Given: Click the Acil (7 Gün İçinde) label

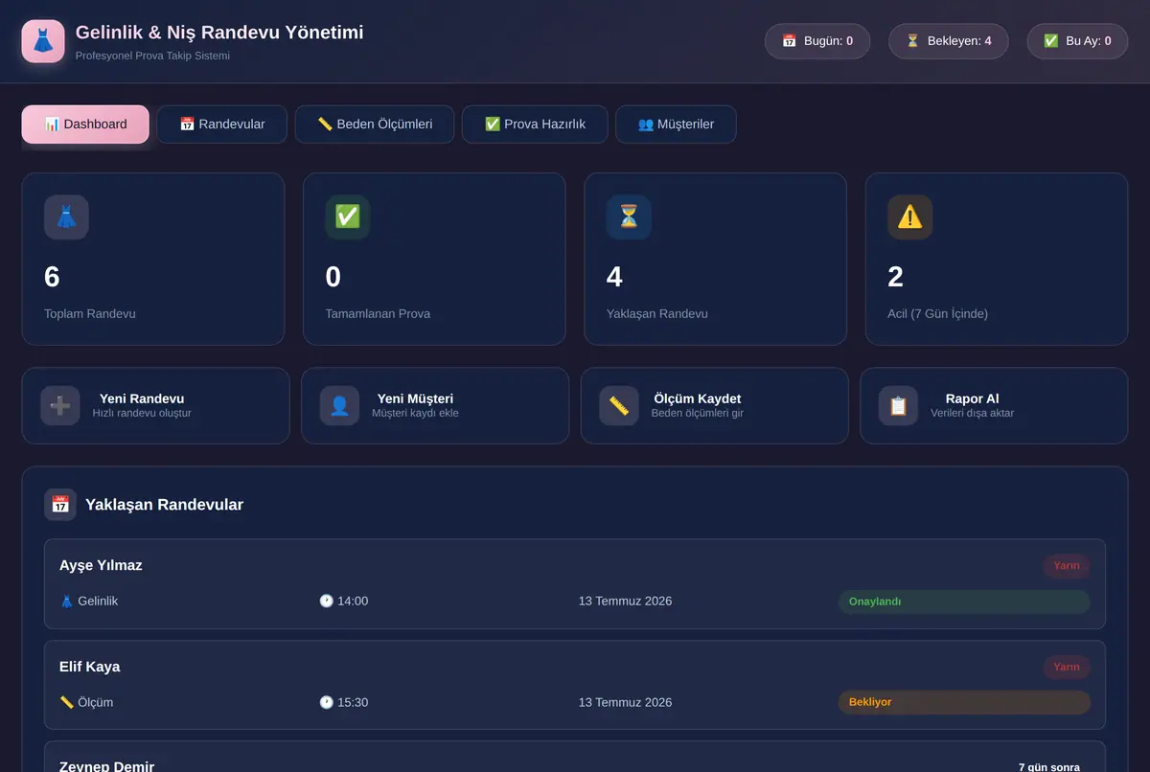Looking at the screenshot, I should pyautogui.click(x=938, y=313).
